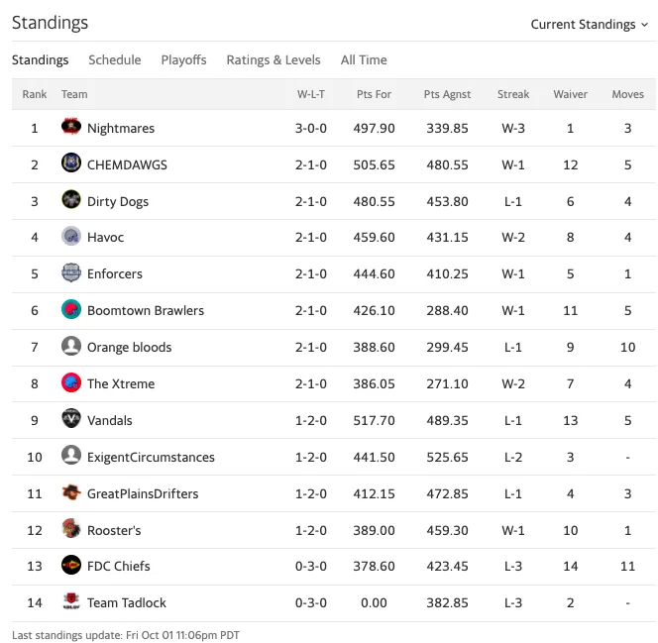
Task: Click the Nightmares team logo icon
Action: (71, 127)
